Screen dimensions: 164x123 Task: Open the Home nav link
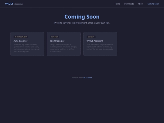click(117, 4)
